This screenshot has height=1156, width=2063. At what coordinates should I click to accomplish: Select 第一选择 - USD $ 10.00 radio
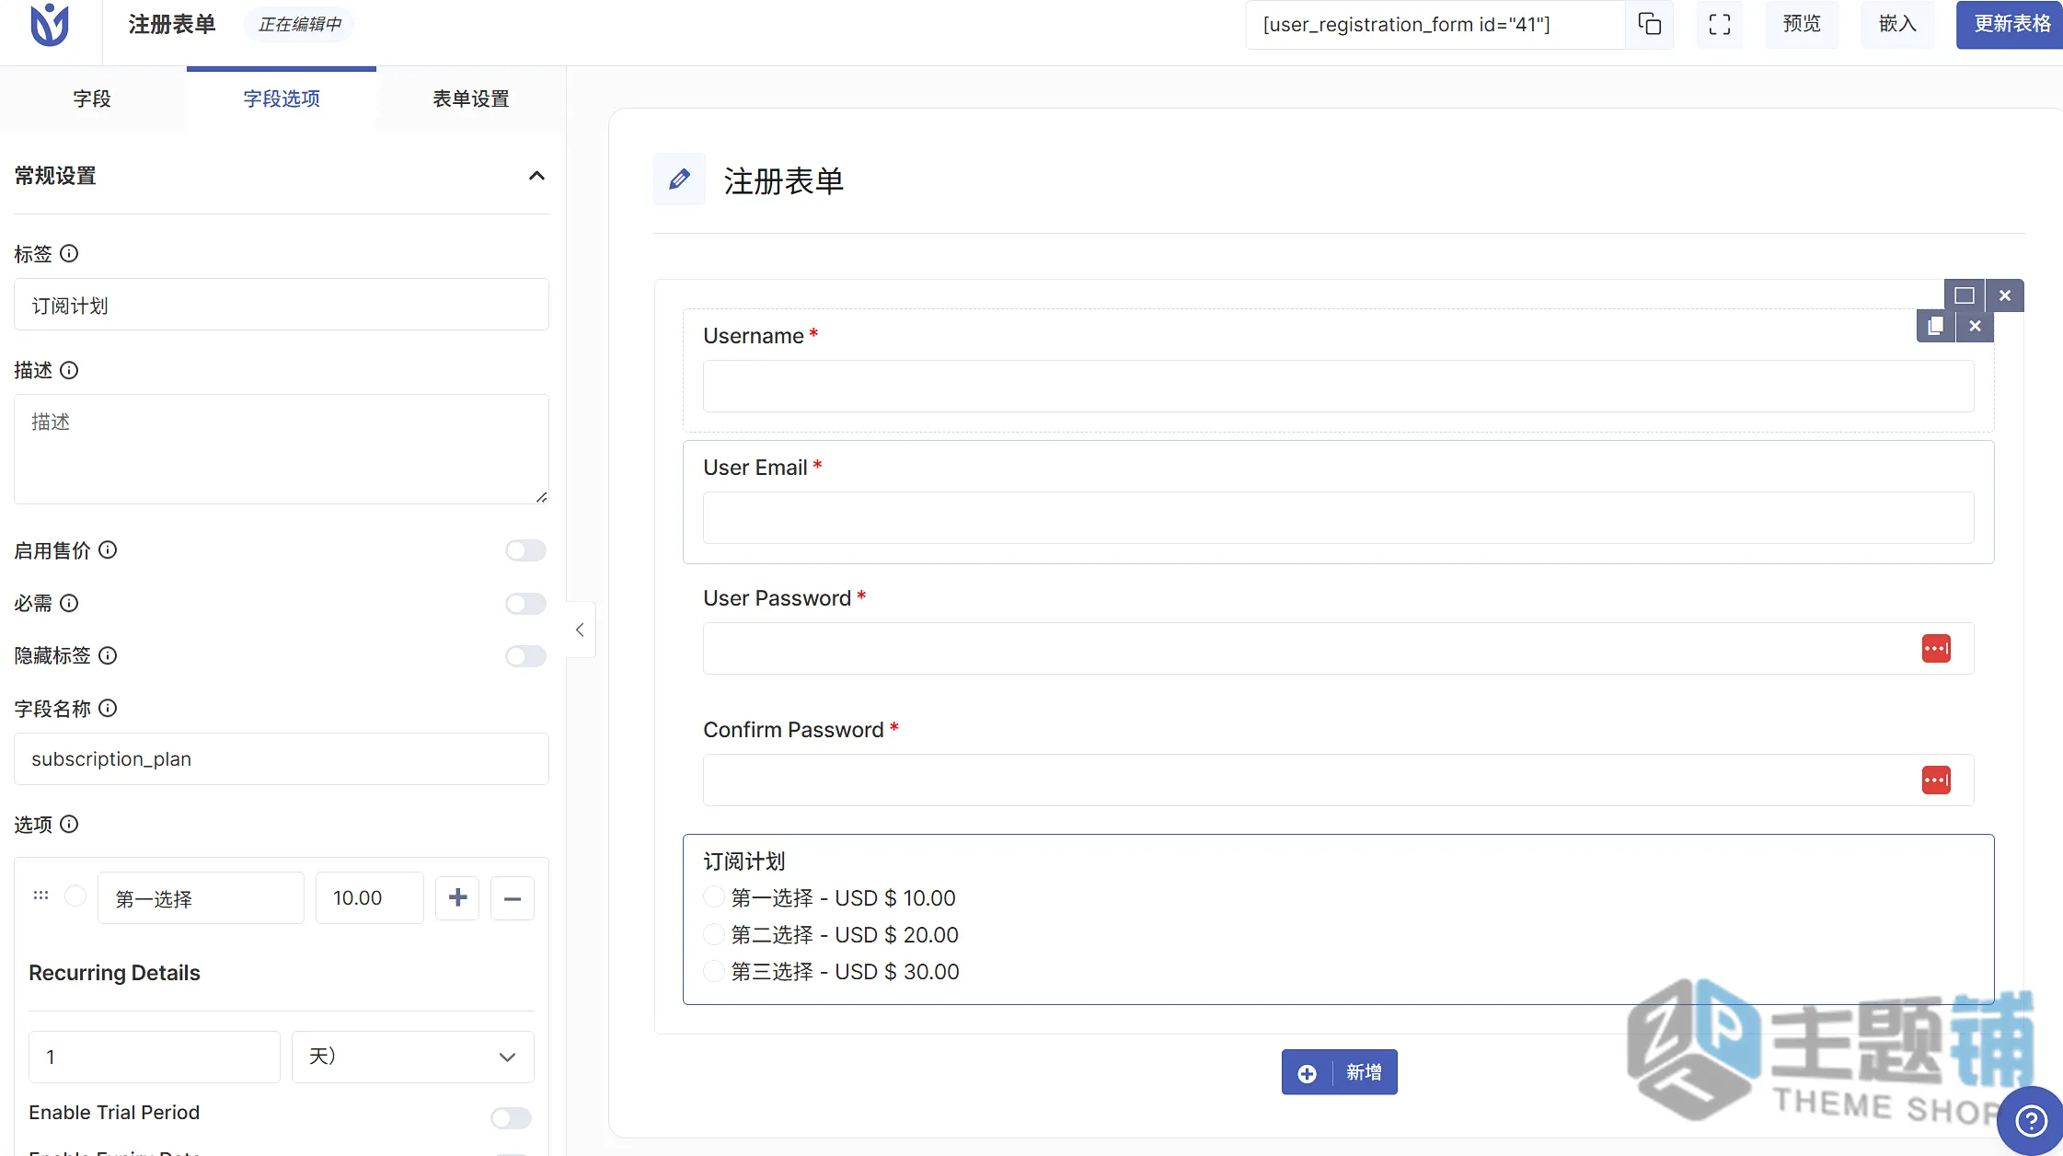coord(714,897)
